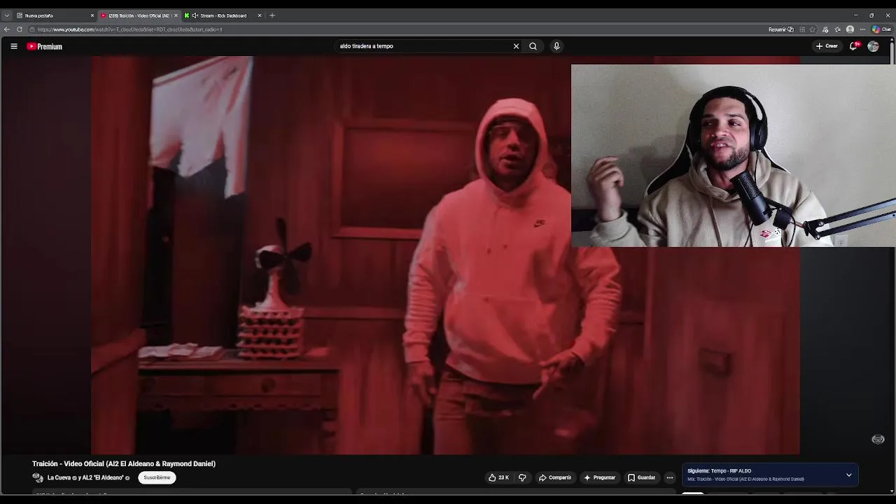Screen dimensions: 896x504
Task: Click the Guardar save button
Action: [642, 477]
